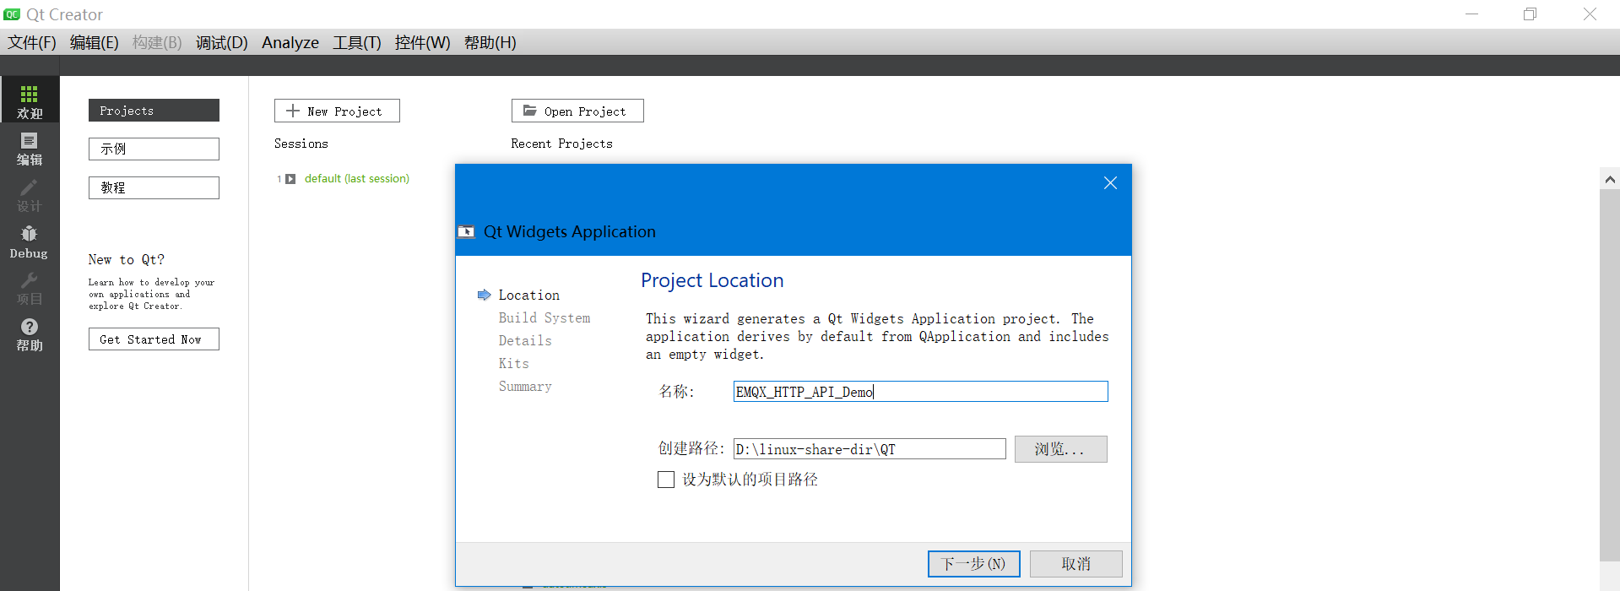Viewport: 1620px width, 591px height.
Task: Click the 名称: label
Action: point(676,392)
